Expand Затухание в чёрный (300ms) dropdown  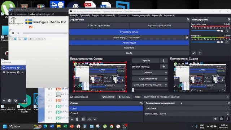coord(149,85)
